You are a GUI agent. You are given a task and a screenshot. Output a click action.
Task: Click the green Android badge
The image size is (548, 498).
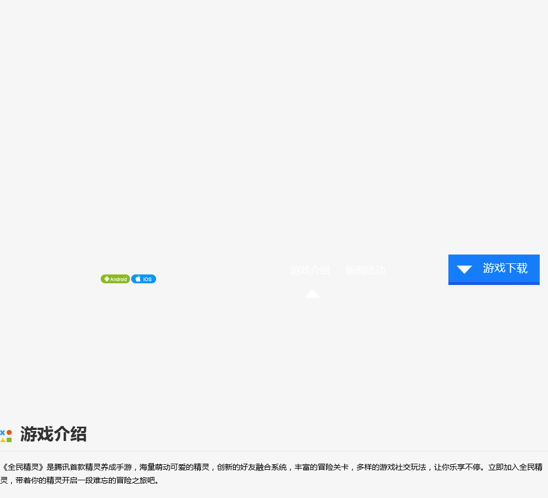click(115, 279)
